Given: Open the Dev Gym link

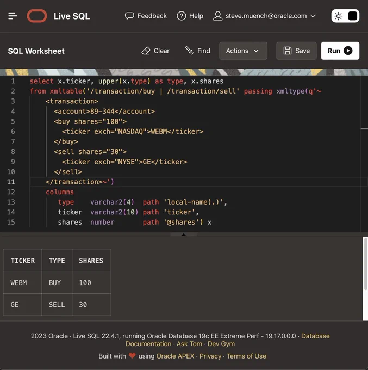Looking at the screenshot, I should [221, 344].
